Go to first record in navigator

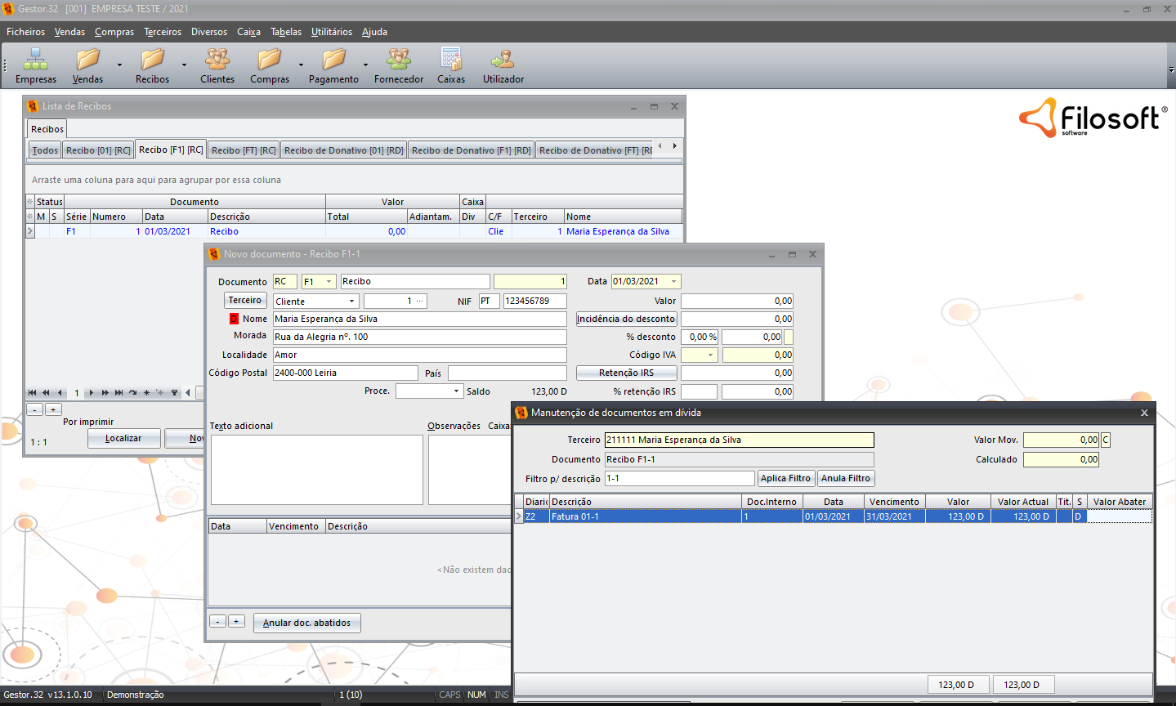[x=33, y=393]
